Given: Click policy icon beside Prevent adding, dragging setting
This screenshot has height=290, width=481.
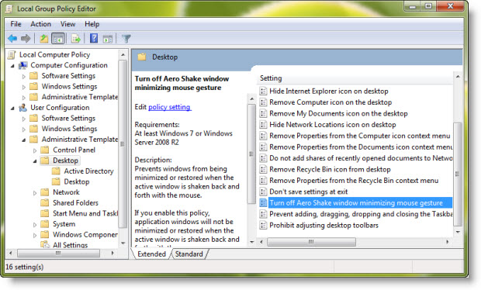Looking at the screenshot, I should click(263, 214).
